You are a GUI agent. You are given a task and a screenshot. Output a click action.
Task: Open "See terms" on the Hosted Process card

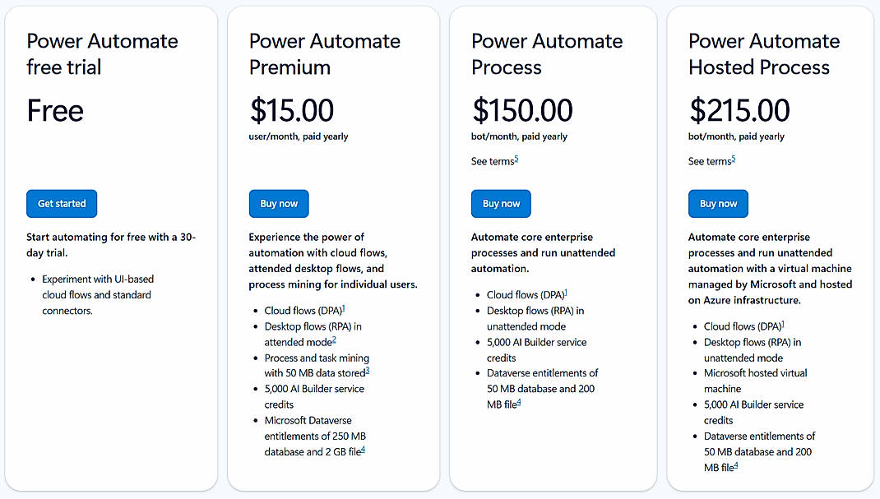[x=706, y=161]
